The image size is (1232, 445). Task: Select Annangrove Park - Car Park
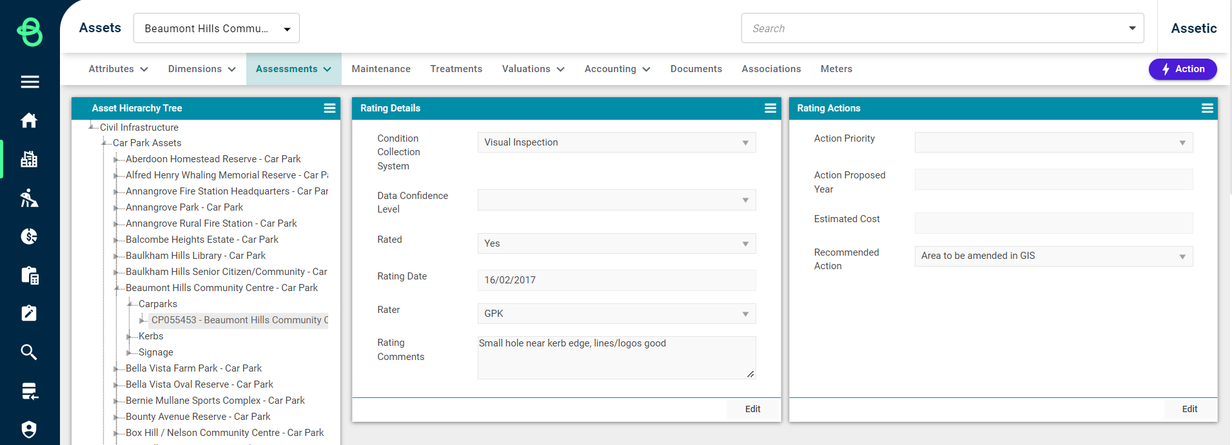click(184, 207)
